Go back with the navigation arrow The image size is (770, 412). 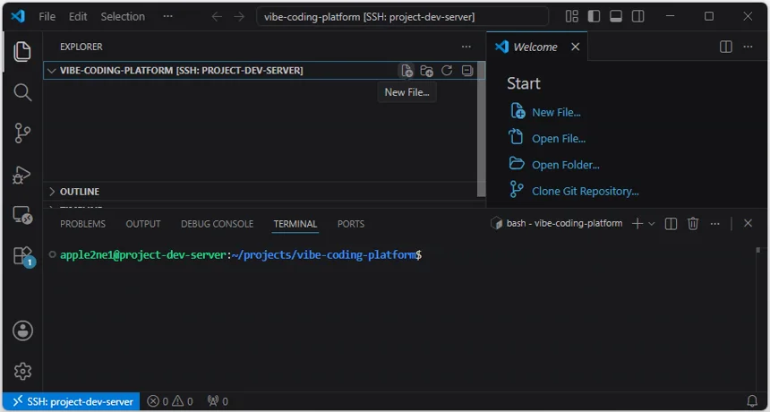pyautogui.click(x=217, y=17)
